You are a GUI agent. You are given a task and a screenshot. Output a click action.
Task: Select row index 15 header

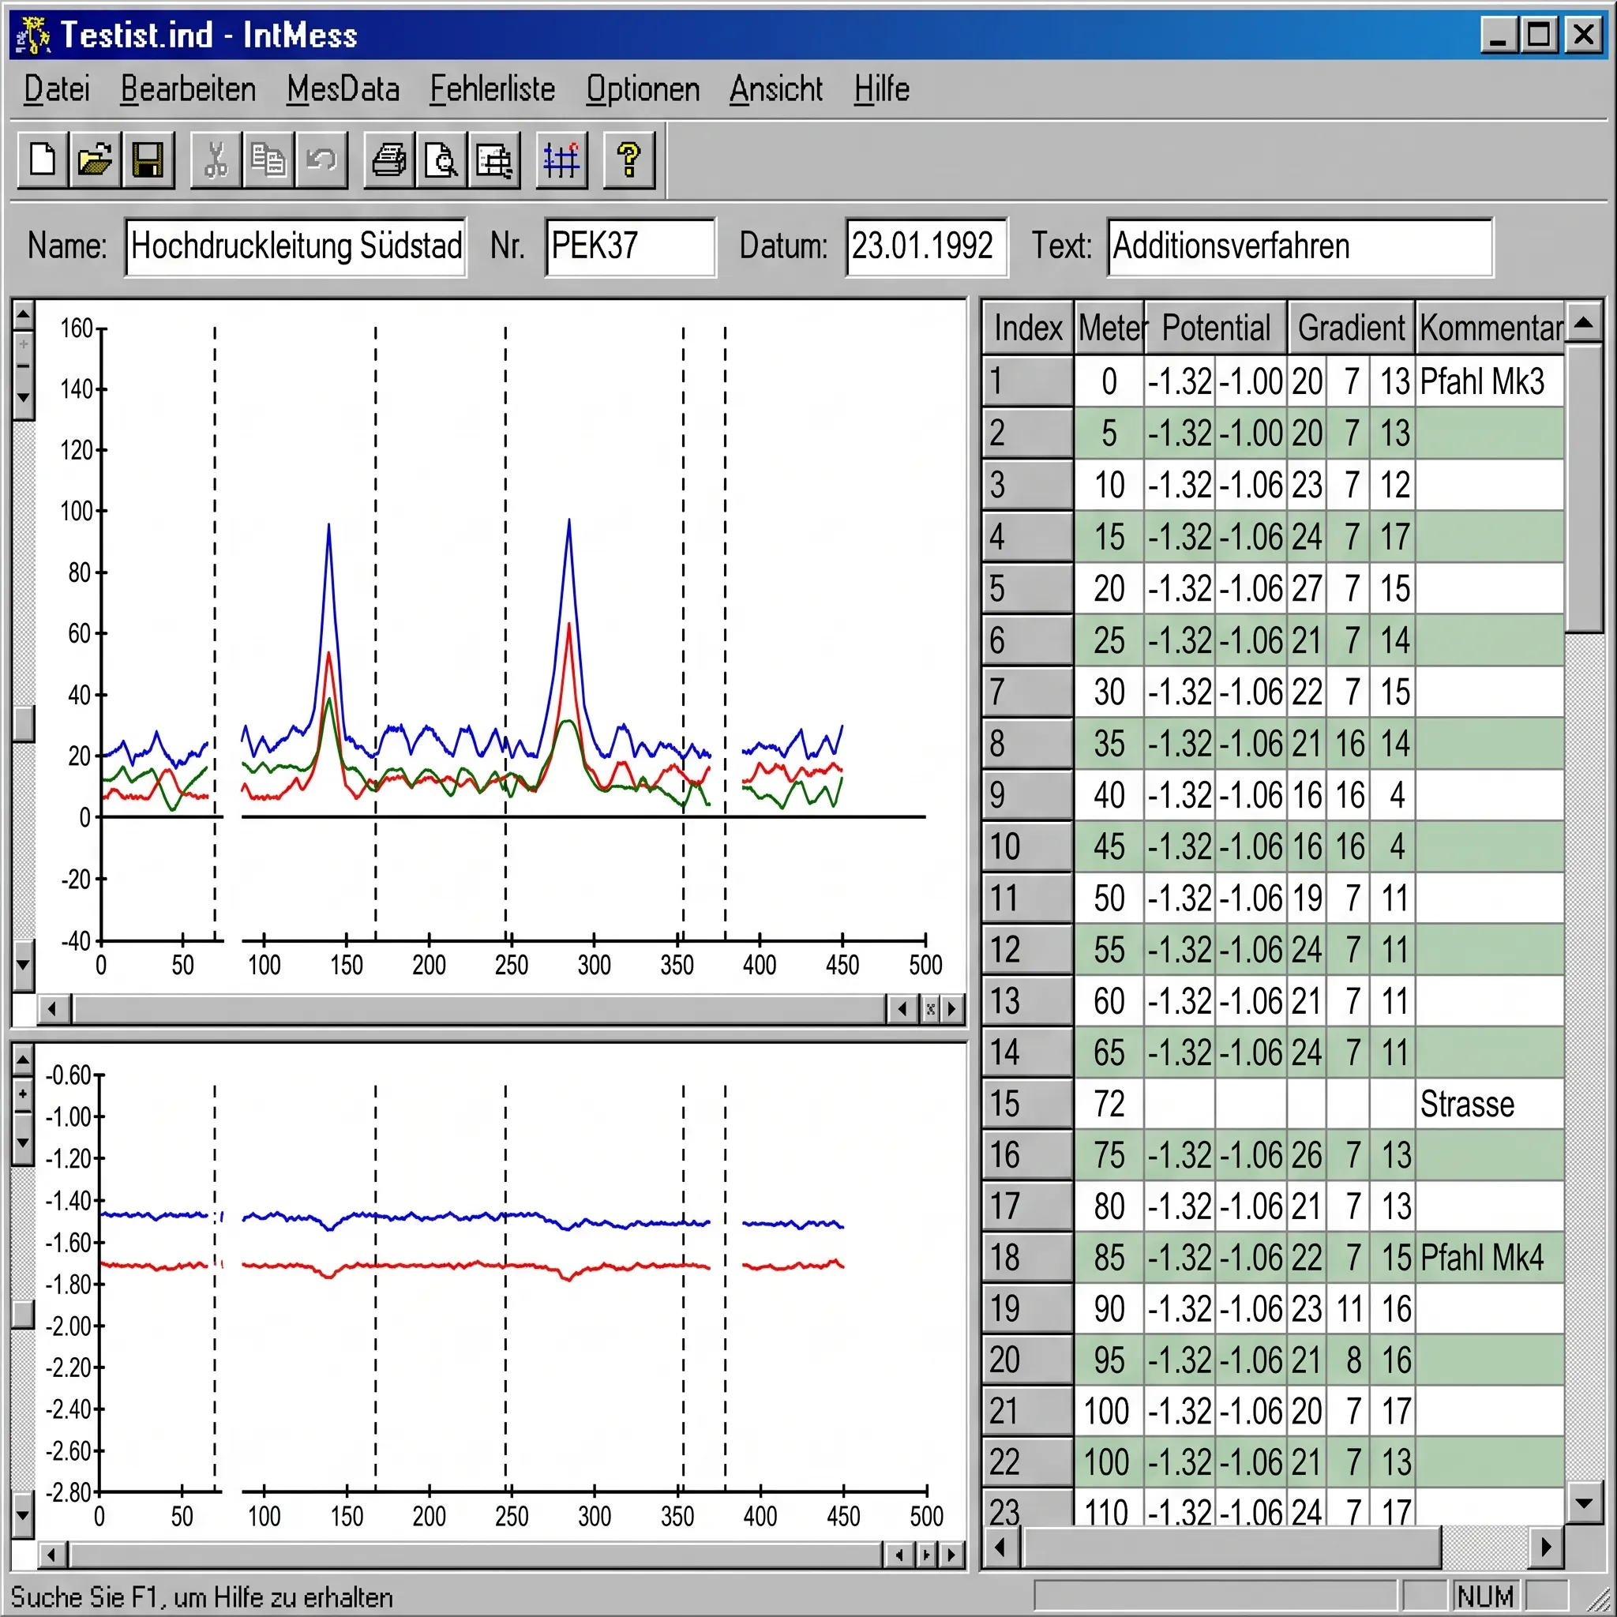pos(1028,1103)
